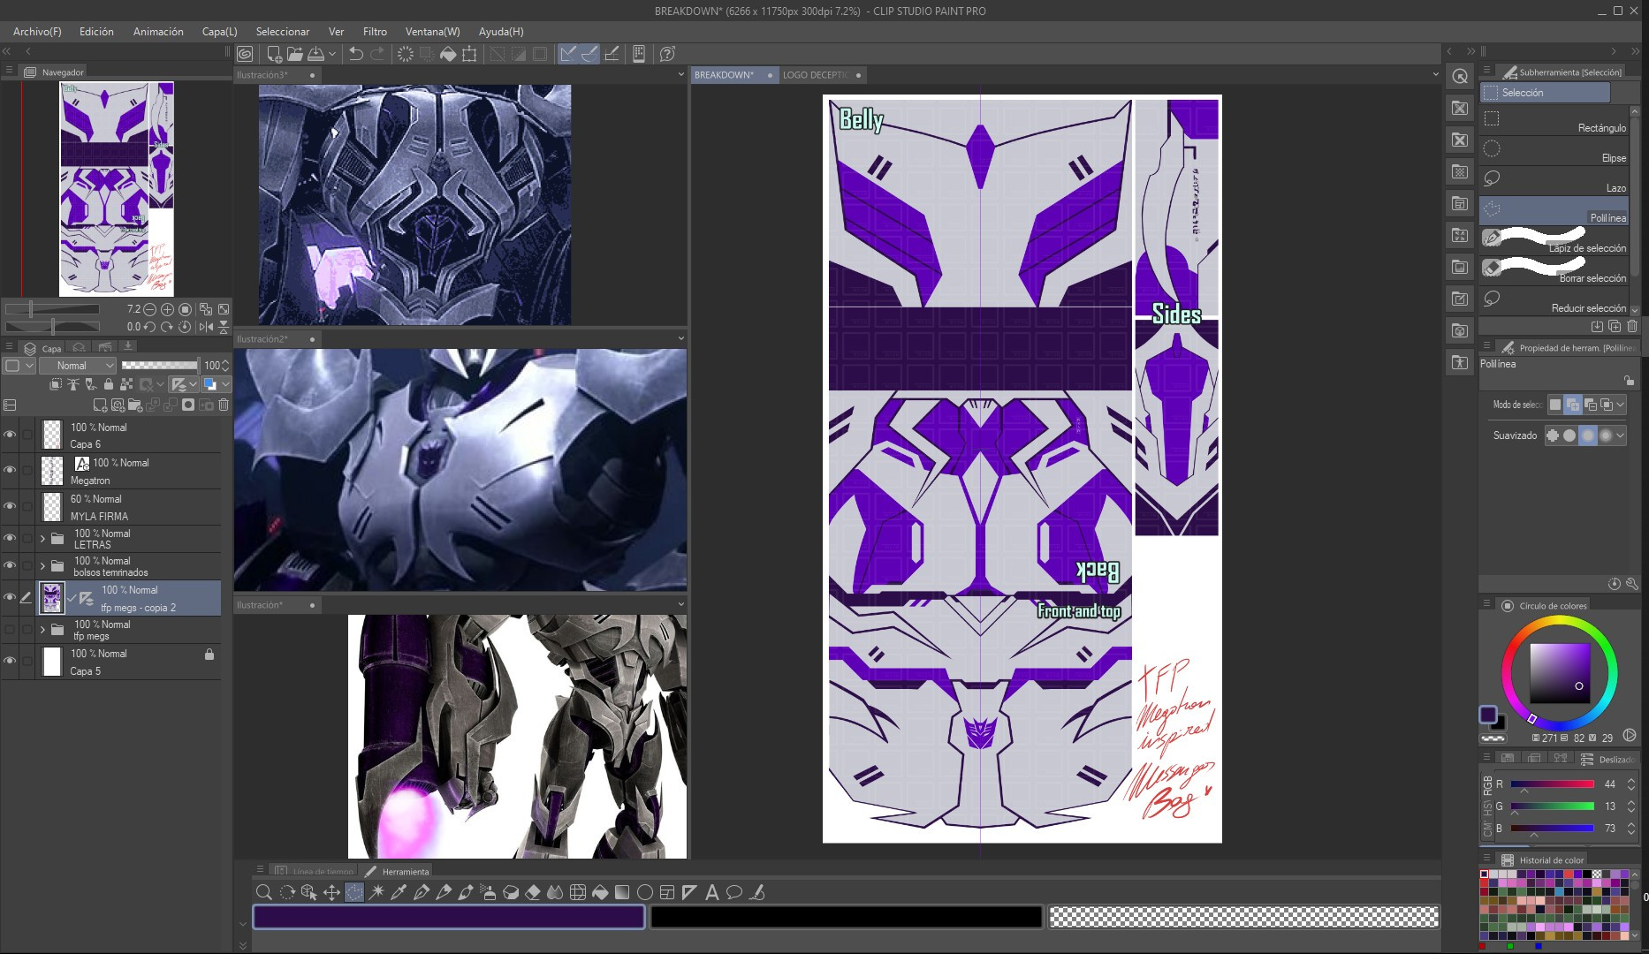Click the Fill bucket icon in top toolbar

point(448,54)
